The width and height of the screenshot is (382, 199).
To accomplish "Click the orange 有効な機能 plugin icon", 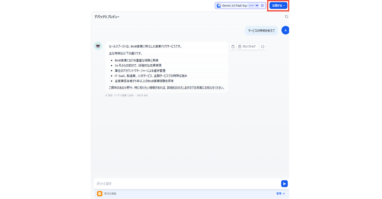I will click(99, 193).
